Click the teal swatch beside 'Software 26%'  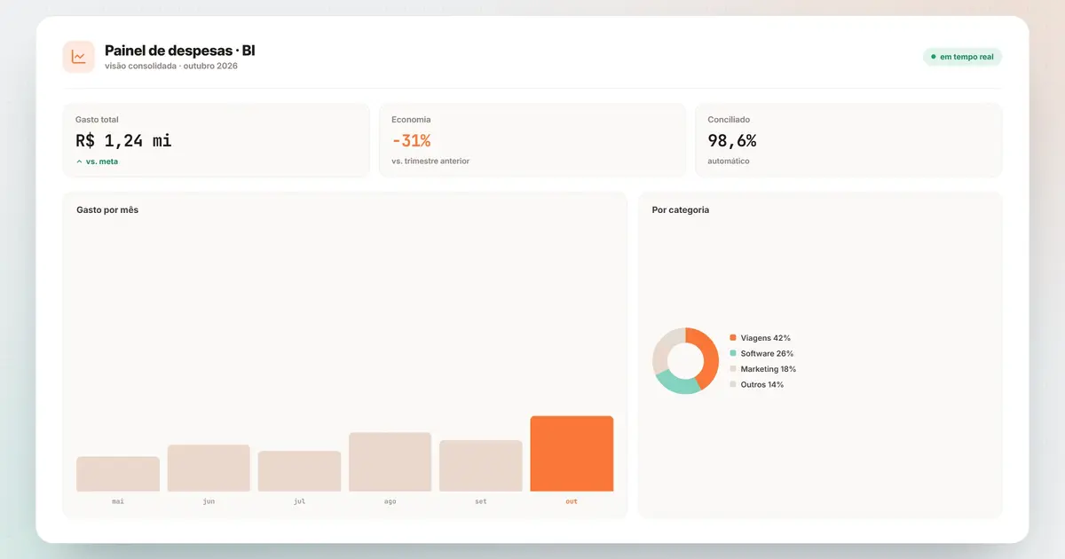tap(733, 353)
